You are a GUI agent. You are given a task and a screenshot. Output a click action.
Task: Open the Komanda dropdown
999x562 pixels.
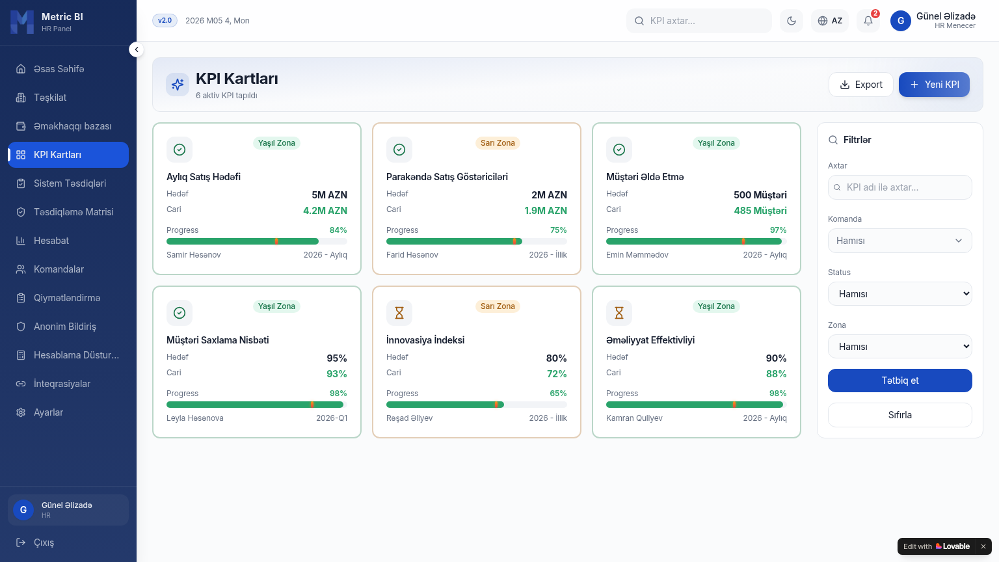tap(900, 241)
